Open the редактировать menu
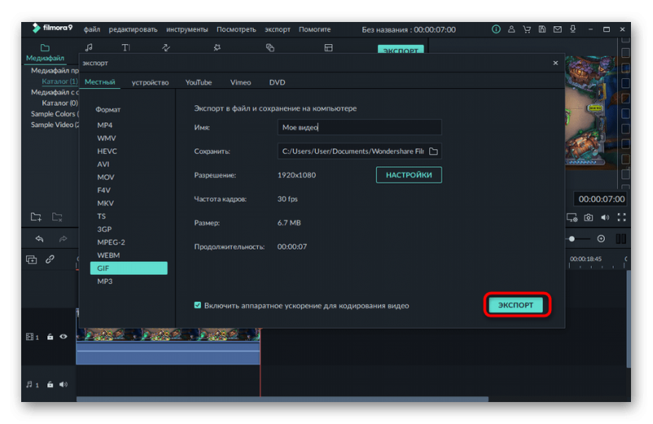Screen dimensions: 653x424 pyautogui.click(x=133, y=29)
